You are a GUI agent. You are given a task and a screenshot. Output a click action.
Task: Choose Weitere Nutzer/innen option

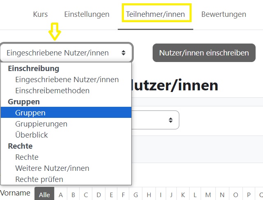pyautogui.click(x=52, y=168)
